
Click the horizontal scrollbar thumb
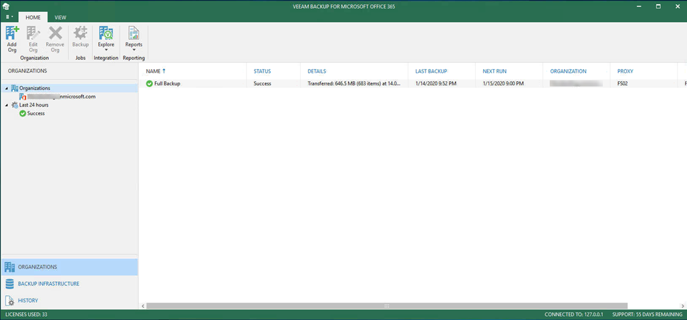coord(387,306)
